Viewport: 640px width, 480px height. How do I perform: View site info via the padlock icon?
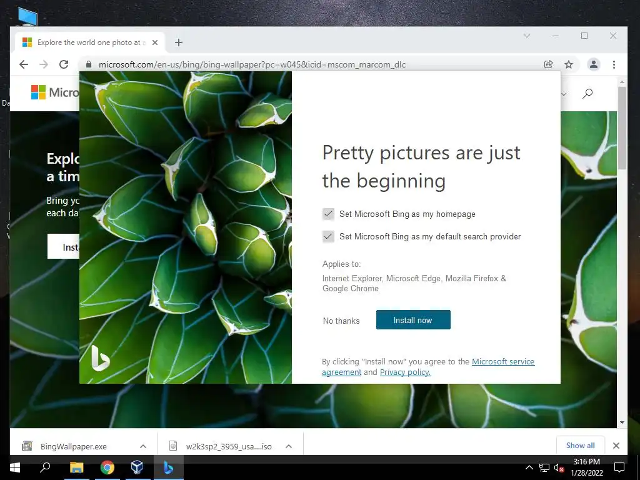coord(89,64)
